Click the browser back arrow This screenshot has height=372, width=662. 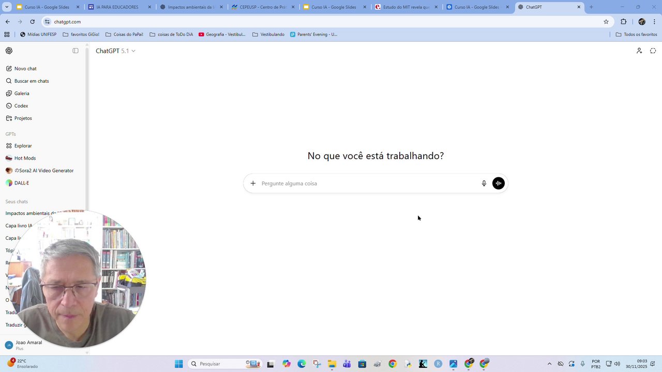[x=7, y=22]
